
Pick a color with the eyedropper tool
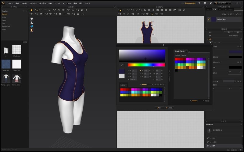click(x=122, y=65)
